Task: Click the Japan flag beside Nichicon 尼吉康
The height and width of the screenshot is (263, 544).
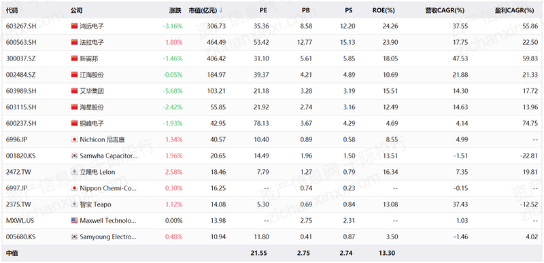Action: point(74,139)
